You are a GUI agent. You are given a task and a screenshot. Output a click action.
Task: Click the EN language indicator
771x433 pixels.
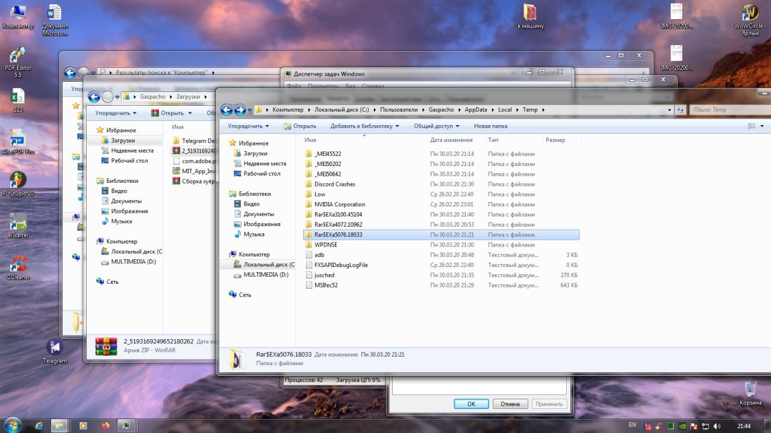[x=632, y=425]
